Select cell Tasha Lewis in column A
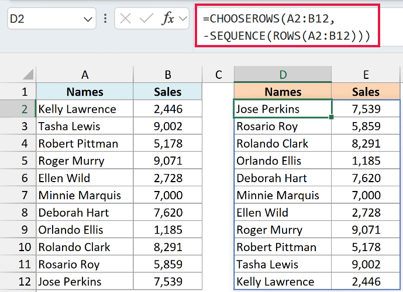The height and width of the screenshot is (292, 403). point(85,126)
